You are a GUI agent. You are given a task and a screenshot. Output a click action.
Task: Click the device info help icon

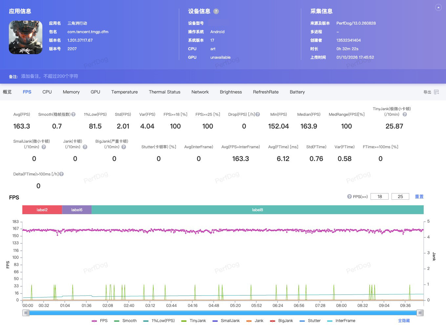pos(216,11)
